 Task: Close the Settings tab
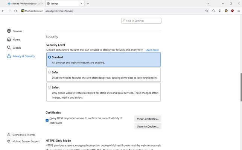(81, 3)
